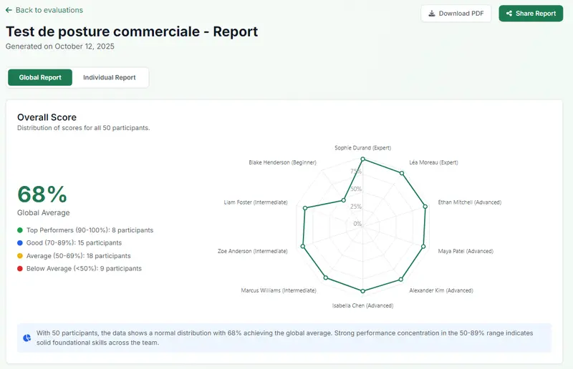Click the pie chart icon in summary box

(27, 338)
